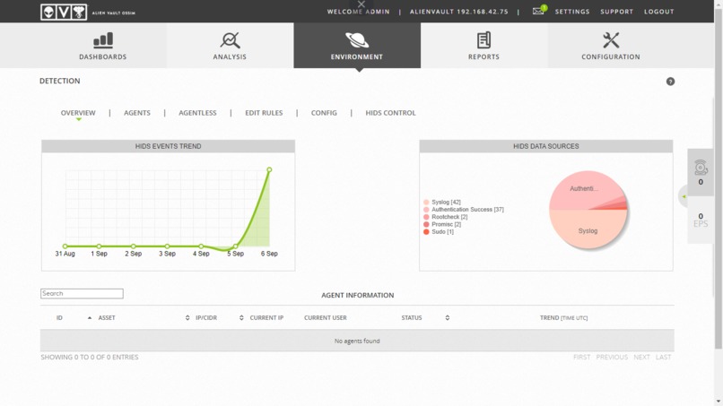Go to the Overview tab

coord(78,113)
